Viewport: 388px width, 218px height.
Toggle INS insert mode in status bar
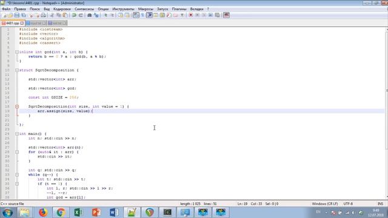[380, 203]
